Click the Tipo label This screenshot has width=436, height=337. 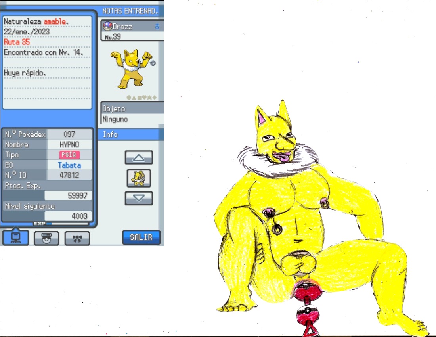[12, 155]
